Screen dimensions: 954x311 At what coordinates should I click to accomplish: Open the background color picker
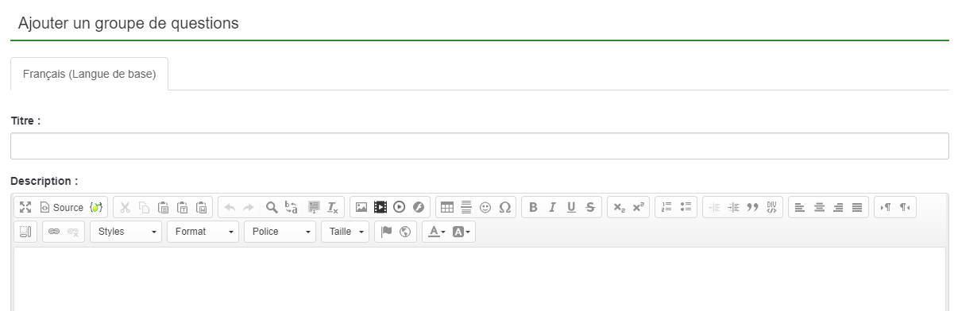click(462, 232)
